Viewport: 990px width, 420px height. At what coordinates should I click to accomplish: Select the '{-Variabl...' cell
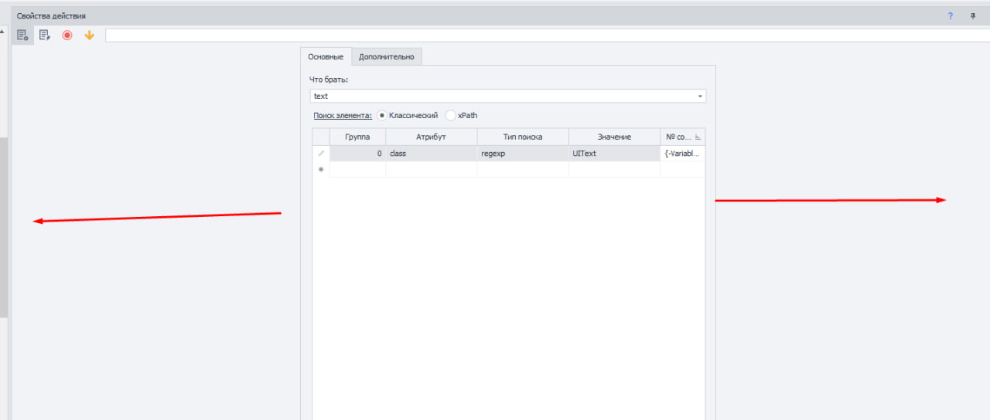click(x=683, y=154)
